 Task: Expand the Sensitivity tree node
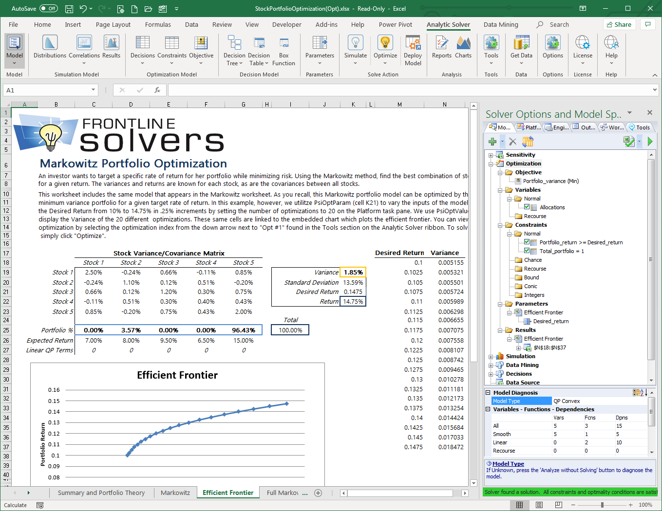point(491,155)
